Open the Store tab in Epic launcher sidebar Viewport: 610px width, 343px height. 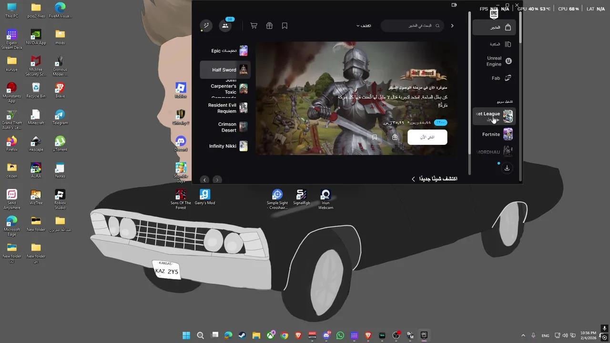pyautogui.click(x=494, y=27)
